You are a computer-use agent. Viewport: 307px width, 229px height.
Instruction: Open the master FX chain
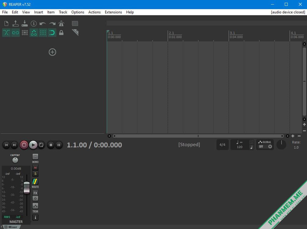(x=35, y=193)
